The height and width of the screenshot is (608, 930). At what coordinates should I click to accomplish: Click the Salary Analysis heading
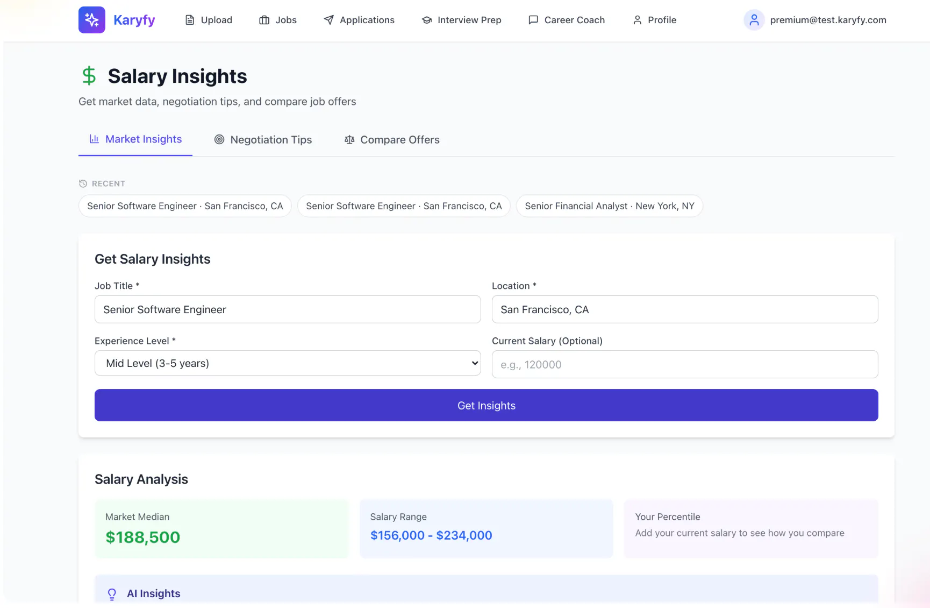pos(141,479)
